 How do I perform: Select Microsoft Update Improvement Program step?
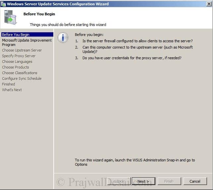[27, 43]
